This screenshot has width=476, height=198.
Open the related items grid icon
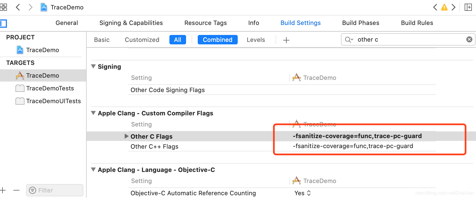point(3,7)
